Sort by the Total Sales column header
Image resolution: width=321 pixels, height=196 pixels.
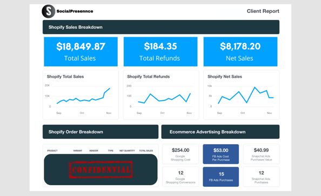(146, 151)
